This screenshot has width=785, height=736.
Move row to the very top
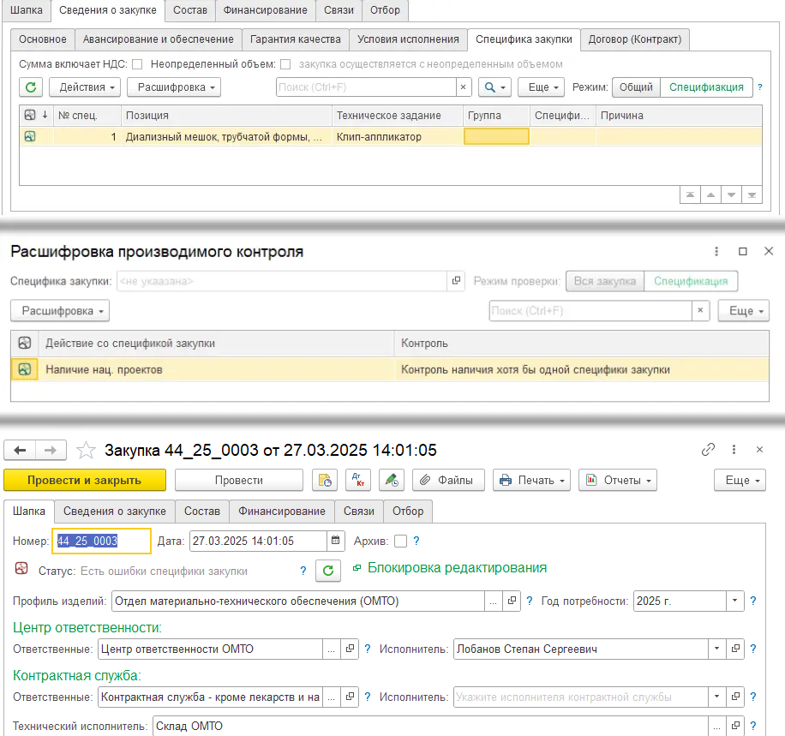690,194
